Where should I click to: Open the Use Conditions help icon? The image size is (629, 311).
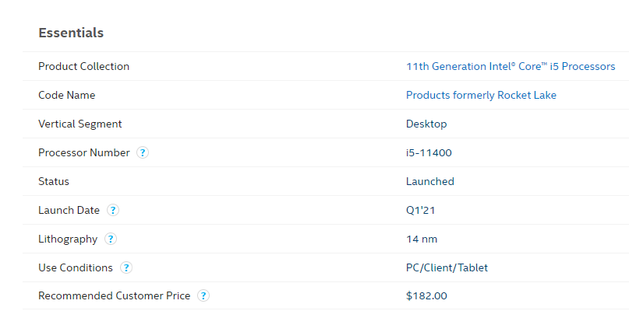(126, 267)
